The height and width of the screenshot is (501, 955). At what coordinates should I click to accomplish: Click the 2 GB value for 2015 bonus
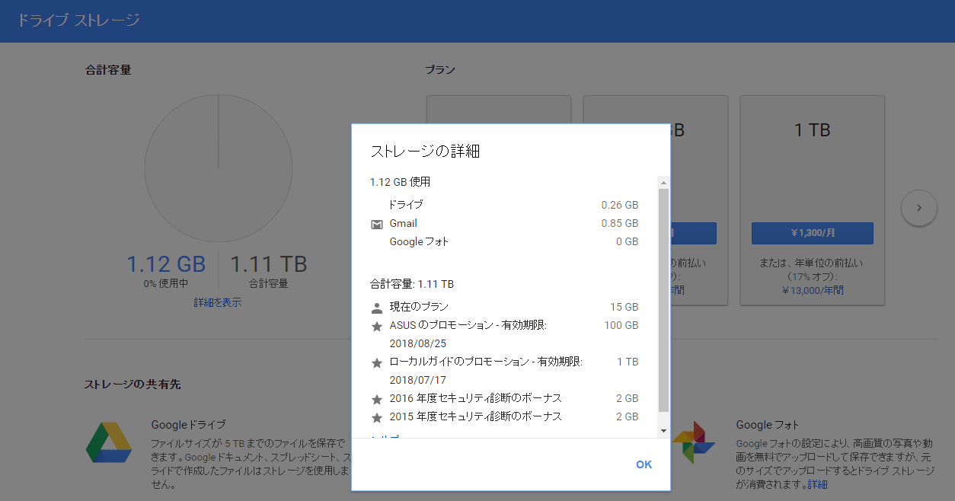[x=628, y=416]
